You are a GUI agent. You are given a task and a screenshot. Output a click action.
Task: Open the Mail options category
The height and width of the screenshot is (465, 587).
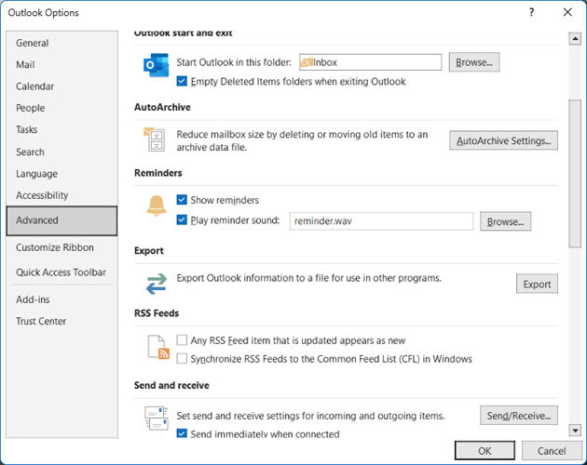point(61,65)
